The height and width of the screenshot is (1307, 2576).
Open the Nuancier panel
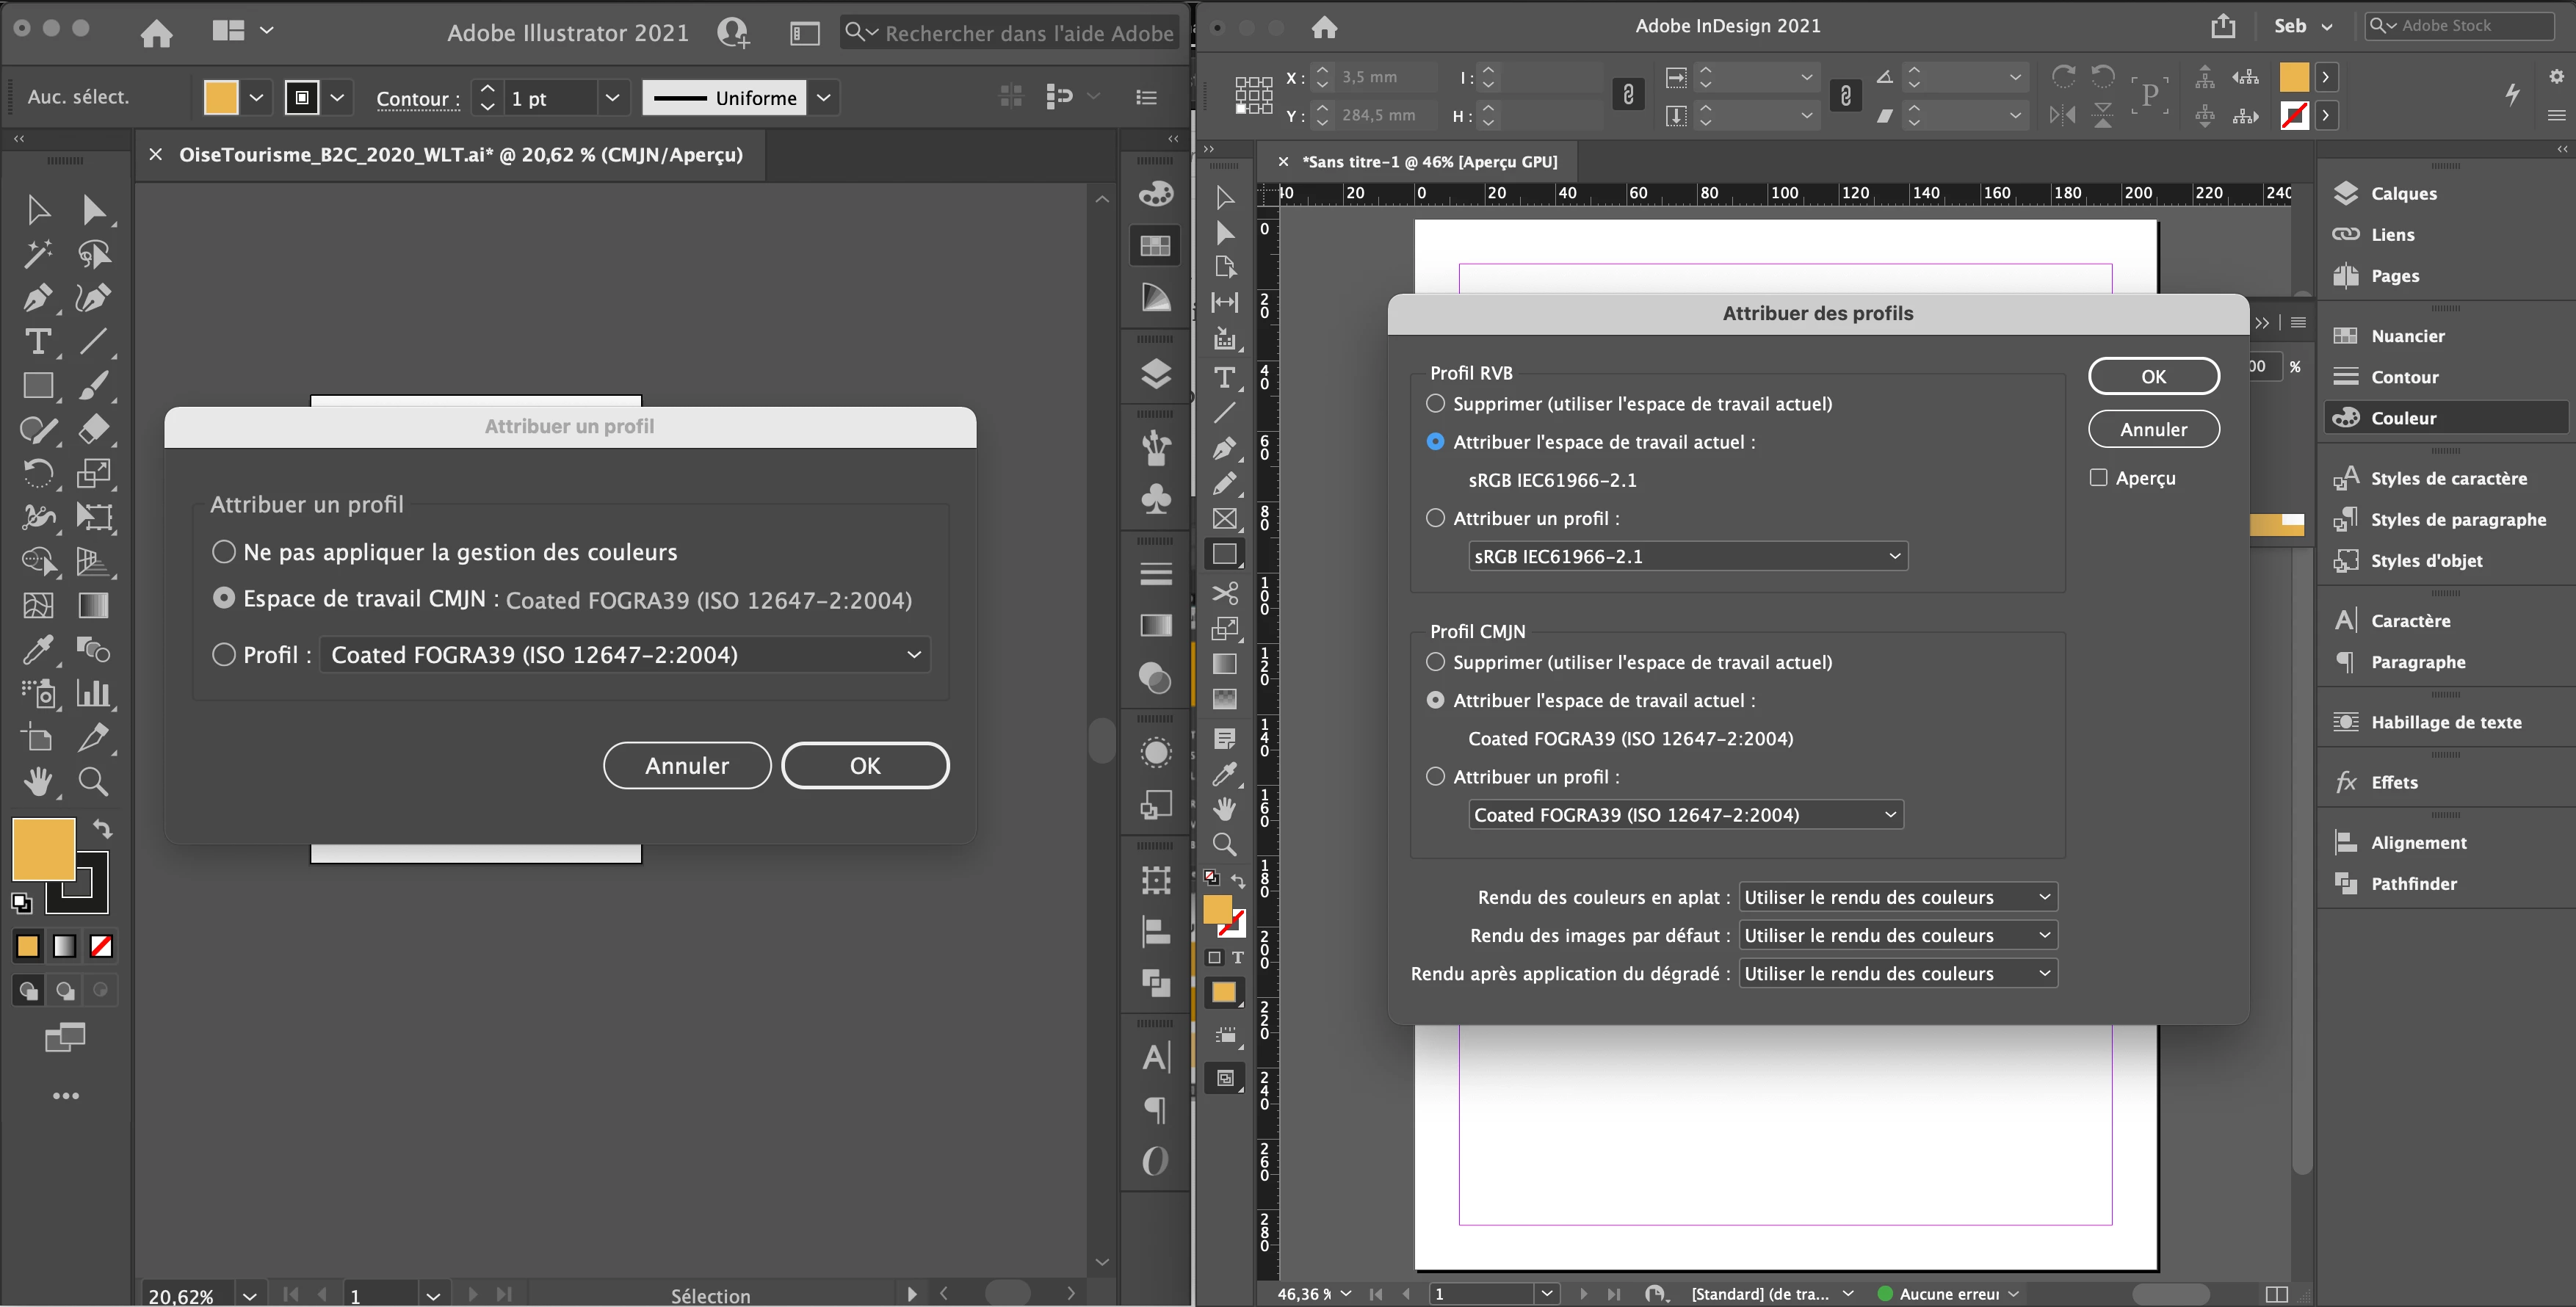coord(2407,336)
